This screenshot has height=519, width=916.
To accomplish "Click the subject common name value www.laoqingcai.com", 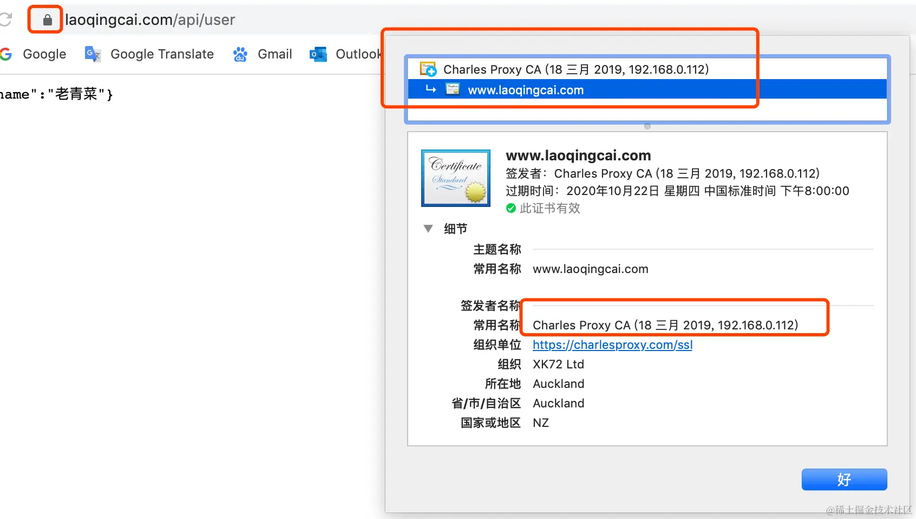I will click(590, 269).
